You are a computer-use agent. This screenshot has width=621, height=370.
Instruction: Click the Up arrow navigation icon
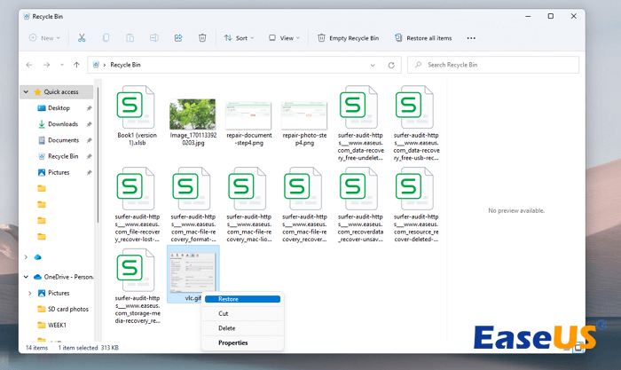[x=77, y=65]
